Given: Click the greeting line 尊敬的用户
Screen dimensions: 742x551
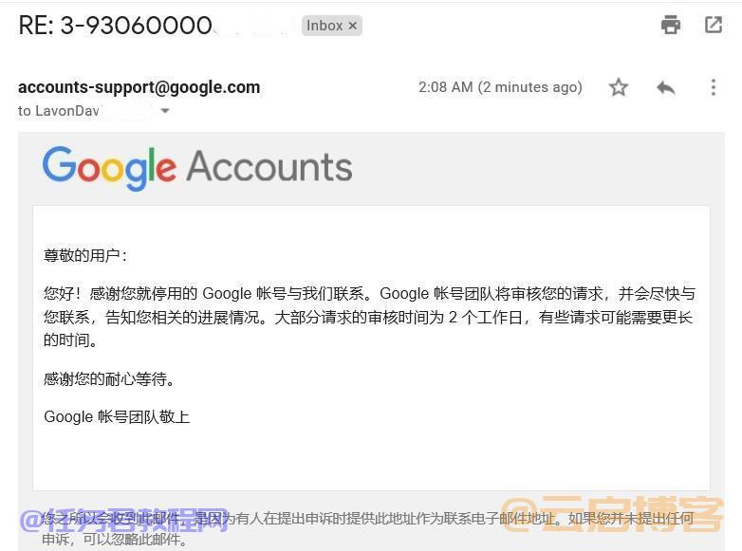Looking at the screenshot, I should point(85,255).
